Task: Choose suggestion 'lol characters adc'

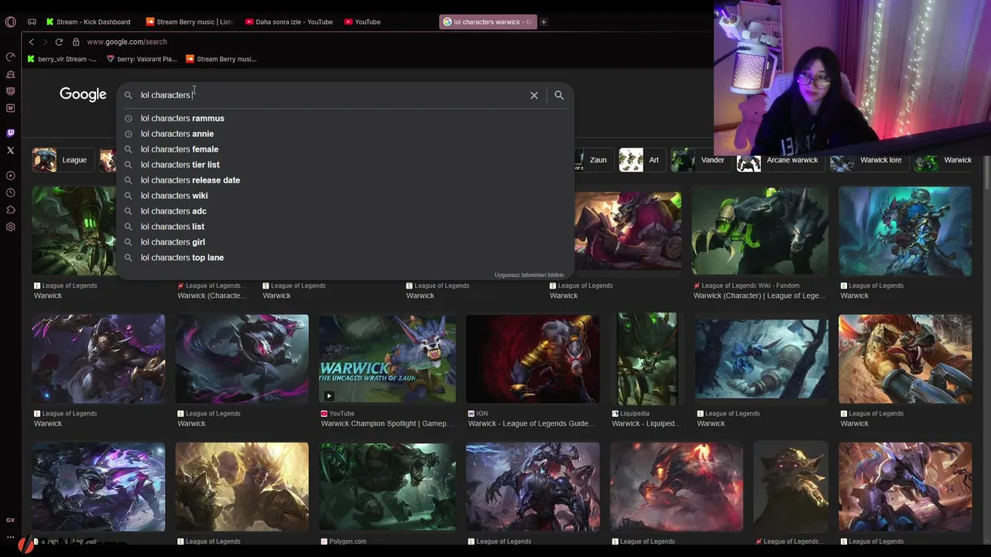Action: coord(345,211)
